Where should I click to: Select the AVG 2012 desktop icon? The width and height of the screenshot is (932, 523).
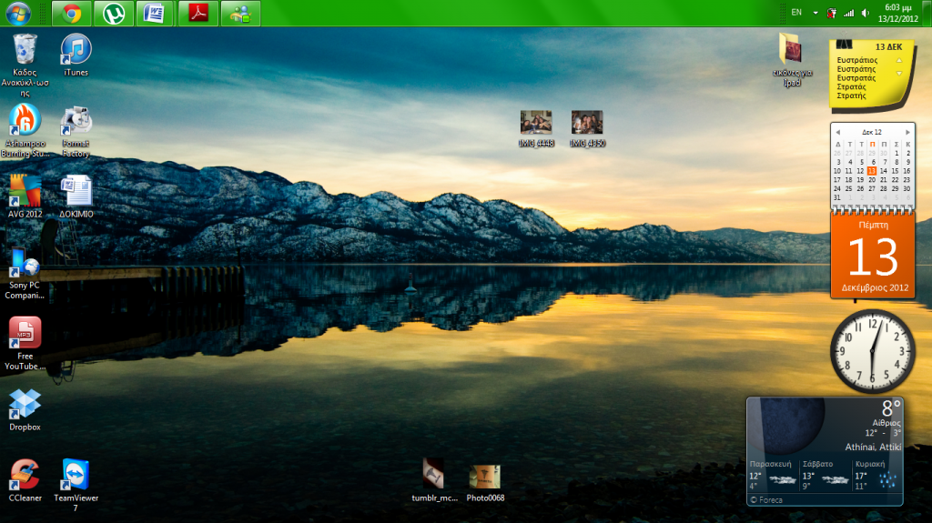(x=25, y=193)
